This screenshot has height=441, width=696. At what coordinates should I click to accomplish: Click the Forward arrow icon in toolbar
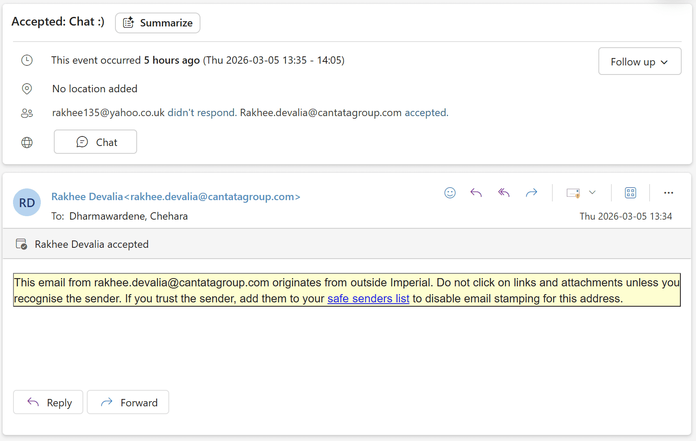[532, 193]
